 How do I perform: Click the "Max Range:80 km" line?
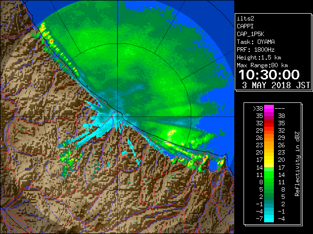point(262,65)
